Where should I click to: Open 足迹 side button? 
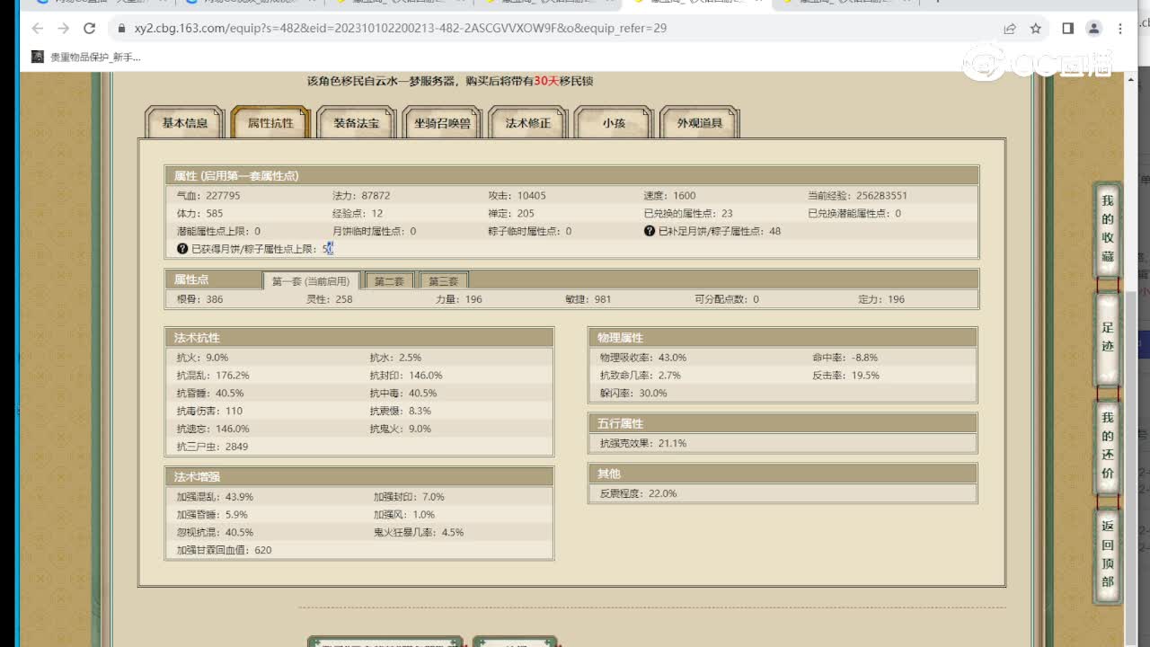point(1108,337)
